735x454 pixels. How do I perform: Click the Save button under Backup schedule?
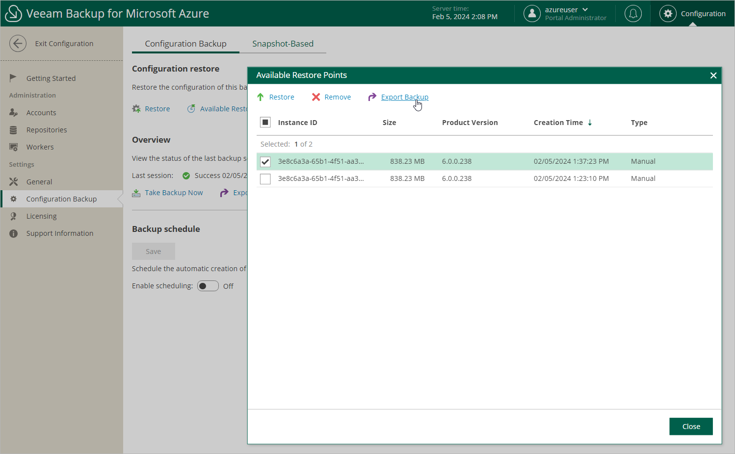tap(154, 252)
